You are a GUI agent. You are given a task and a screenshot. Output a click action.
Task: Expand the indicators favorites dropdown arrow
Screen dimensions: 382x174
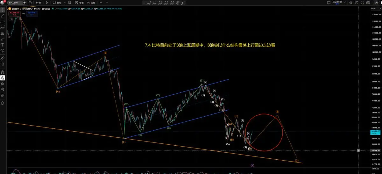(x=65, y=3)
